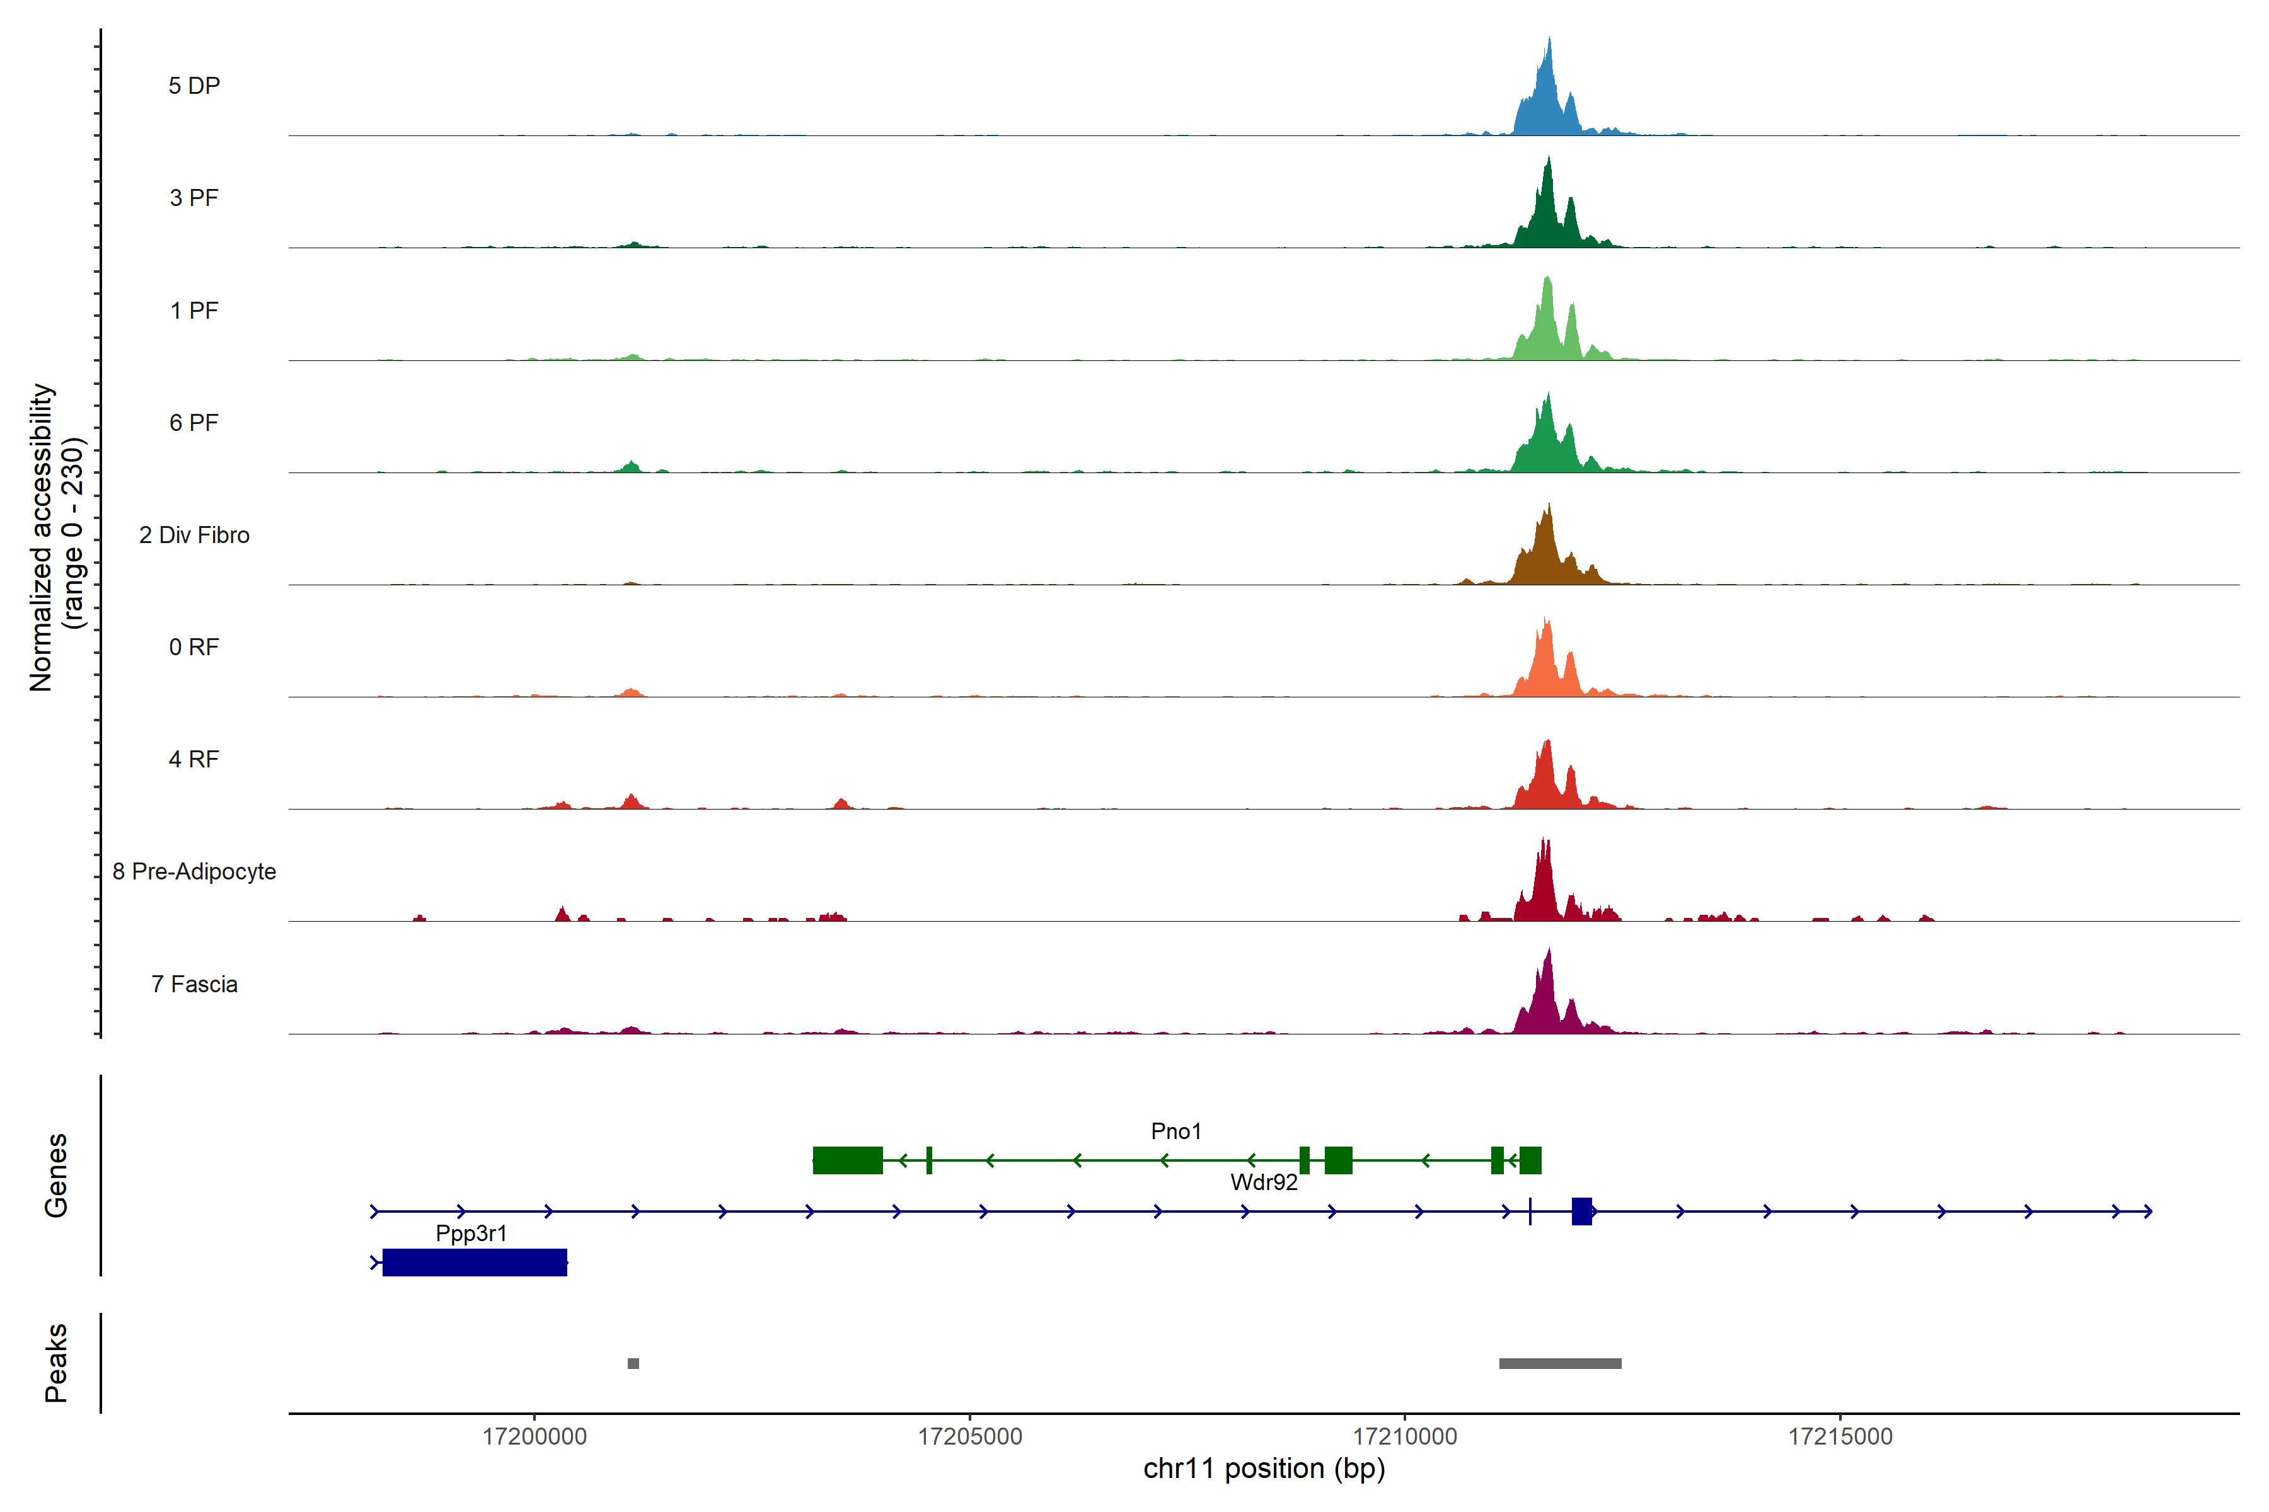
Task: Click the 3 PF track label
Action: click(x=194, y=198)
